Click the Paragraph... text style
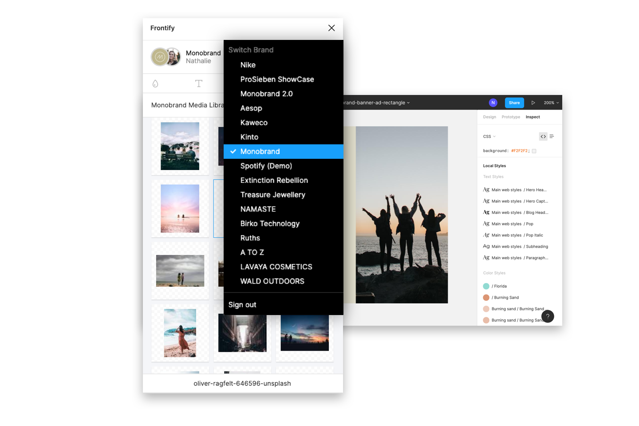This screenshot has width=639, height=426. pos(515,258)
